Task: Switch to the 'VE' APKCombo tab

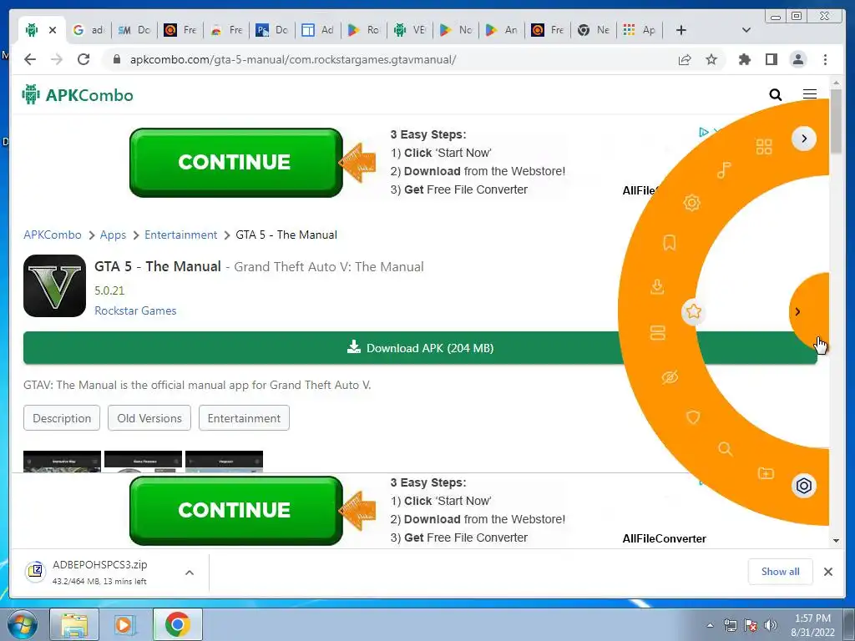Action: coord(410,30)
